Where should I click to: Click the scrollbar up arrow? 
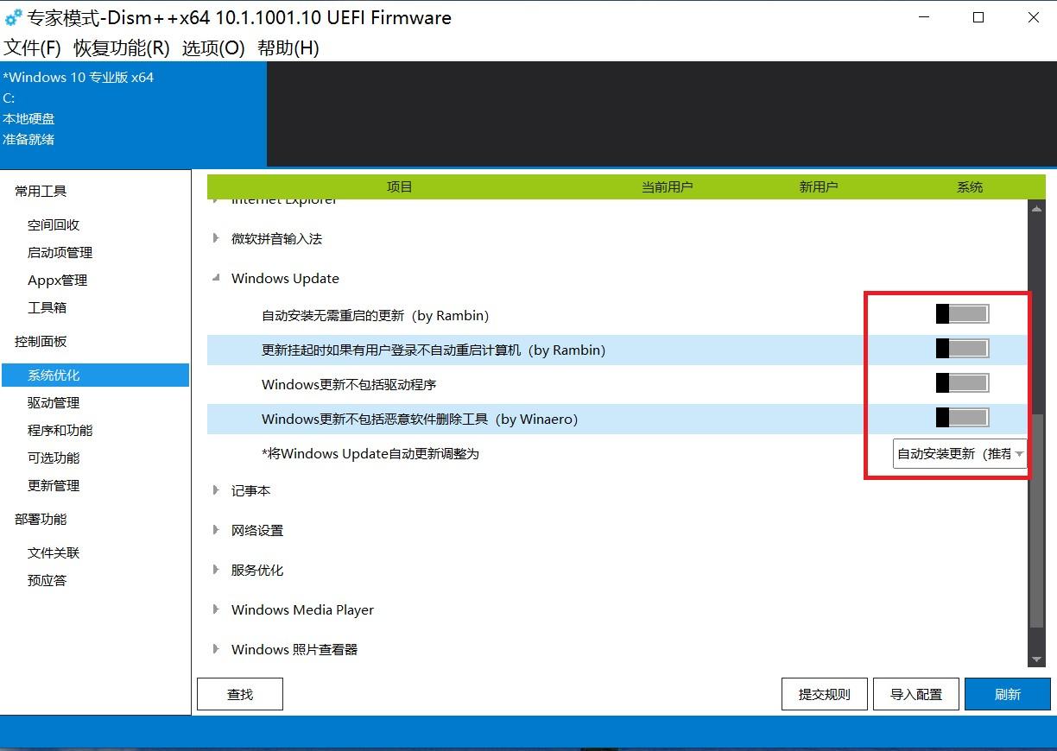point(1037,206)
